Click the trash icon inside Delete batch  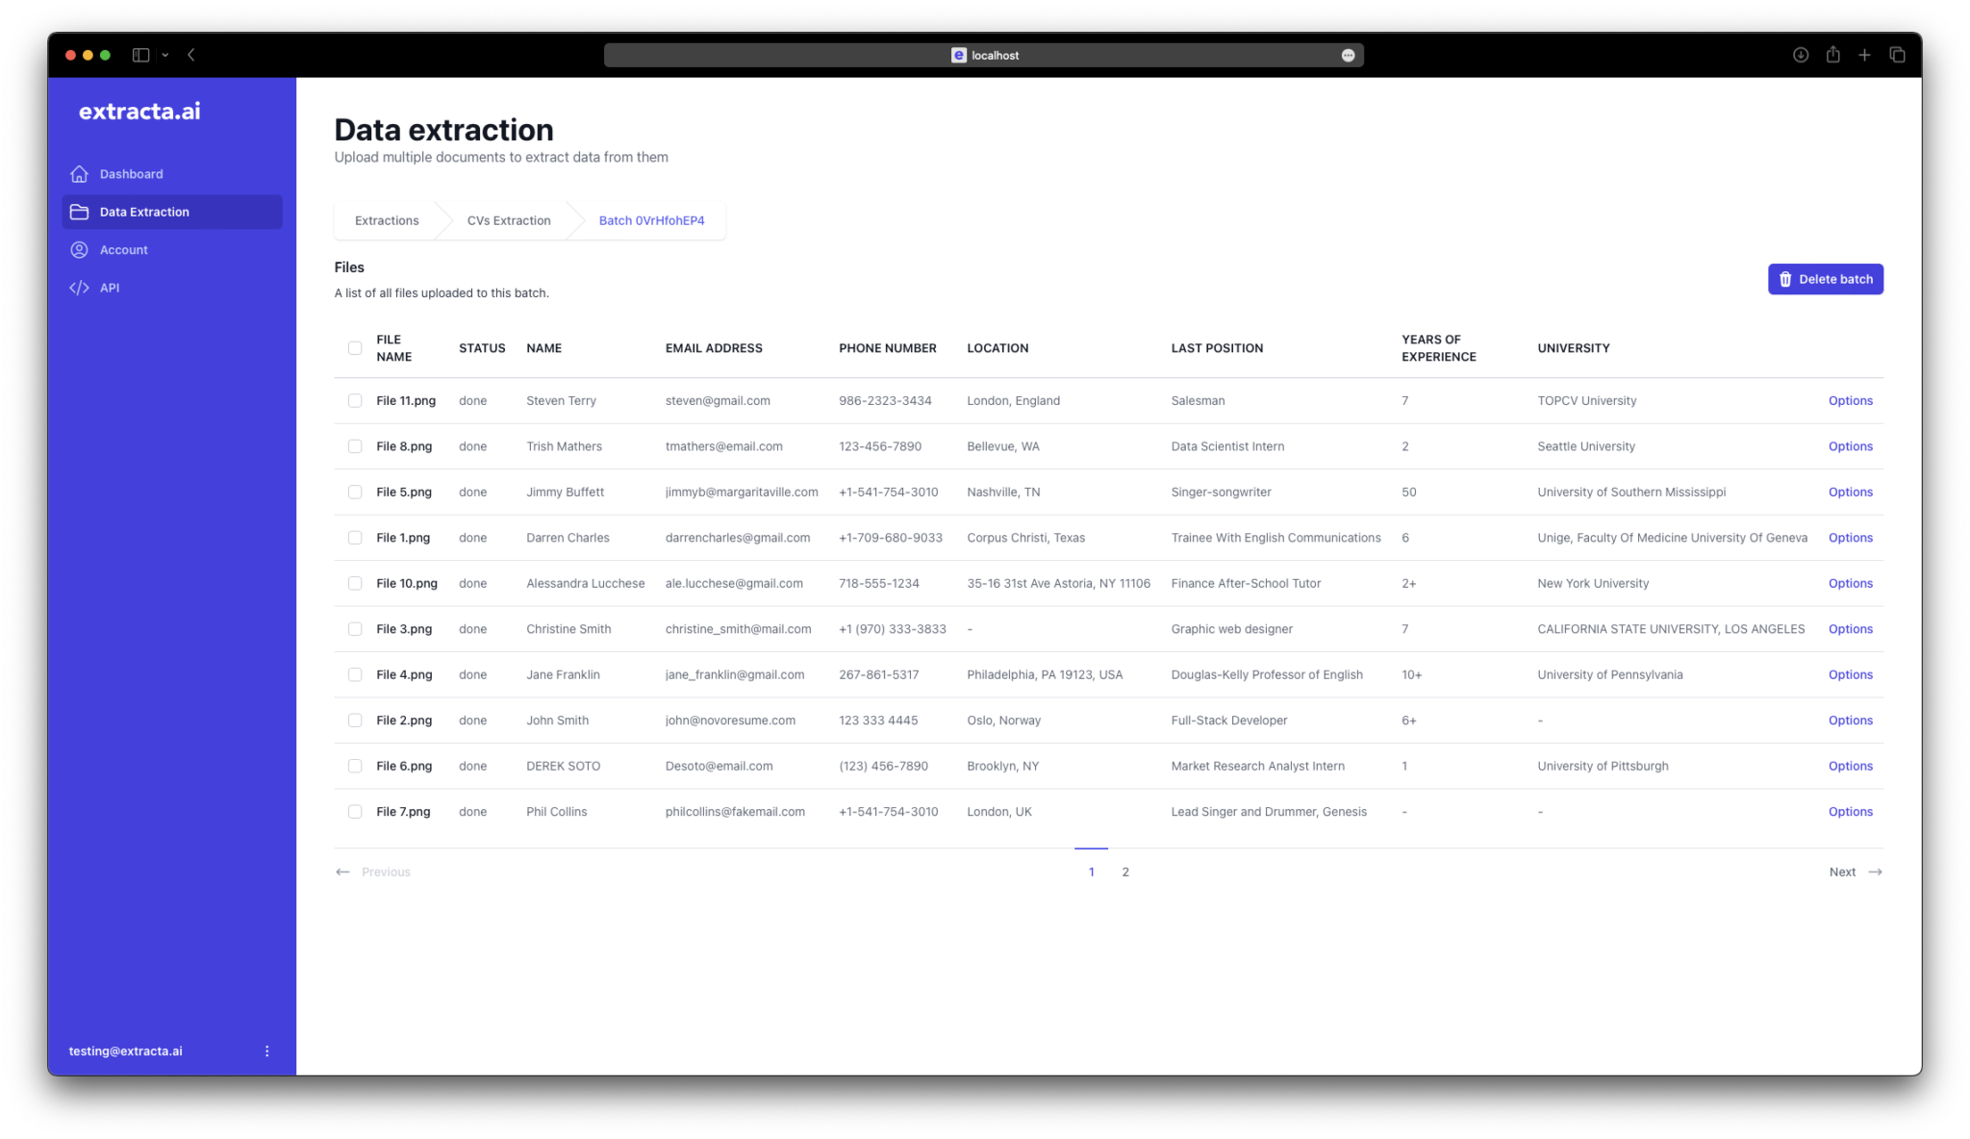point(1785,279)
